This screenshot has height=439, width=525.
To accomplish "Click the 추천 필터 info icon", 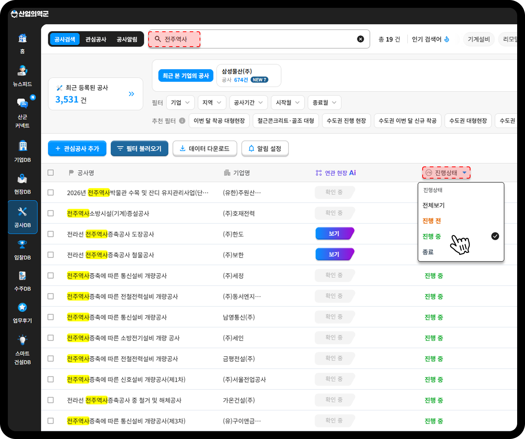I will pyautogui.click(x=182, y=121).
